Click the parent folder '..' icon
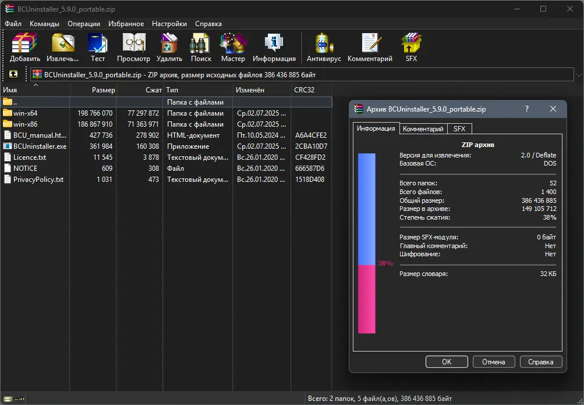The image size is (584, 405). point(8,102)
